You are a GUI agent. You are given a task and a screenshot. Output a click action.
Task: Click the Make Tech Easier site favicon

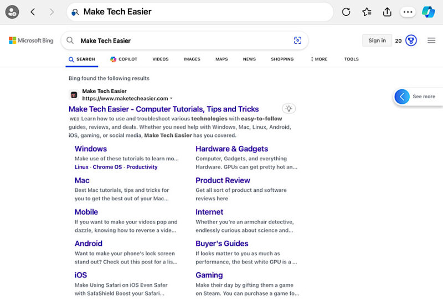click(74, 95)
